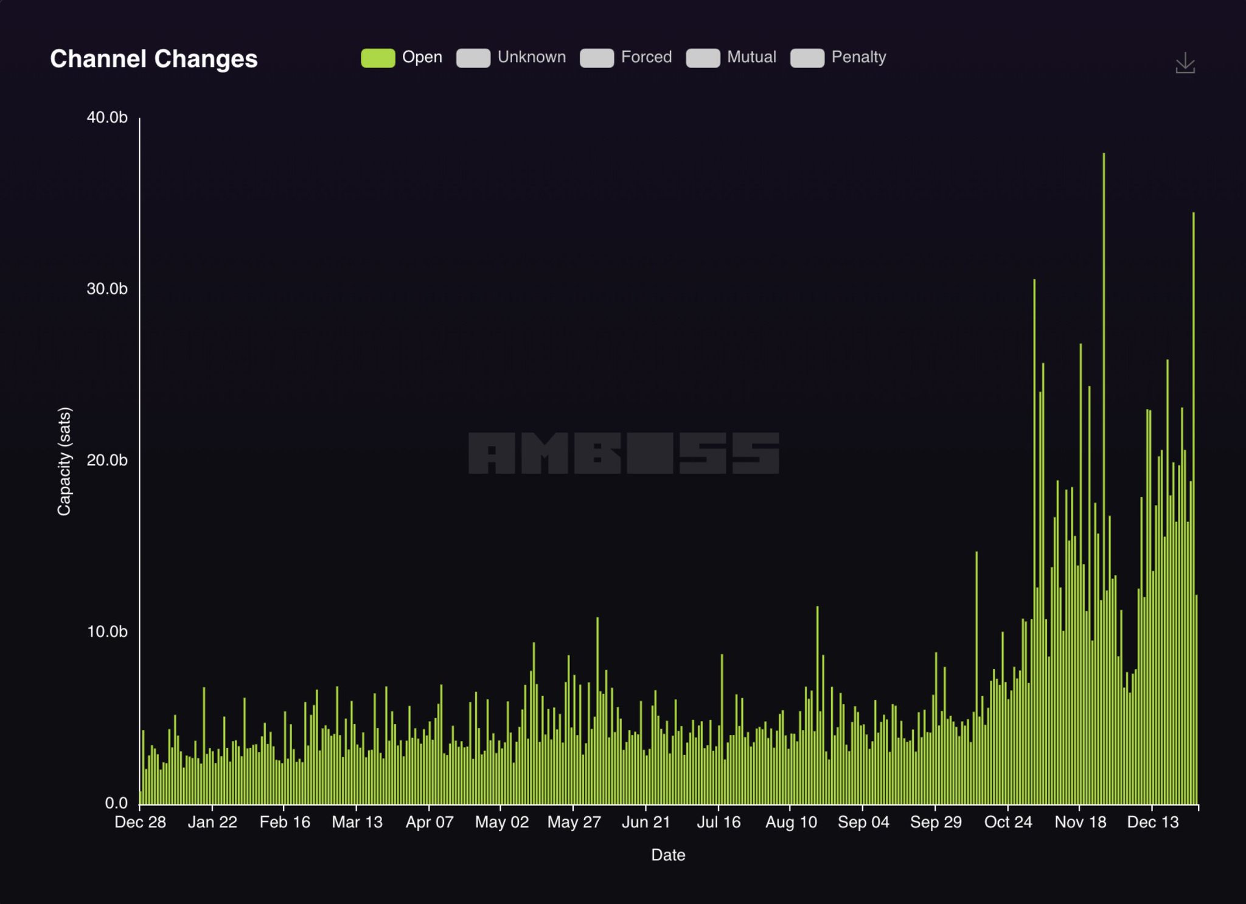Click the Mutual legend text
This screenshot has width=1246, height=904.
click(x=751, y=57)
